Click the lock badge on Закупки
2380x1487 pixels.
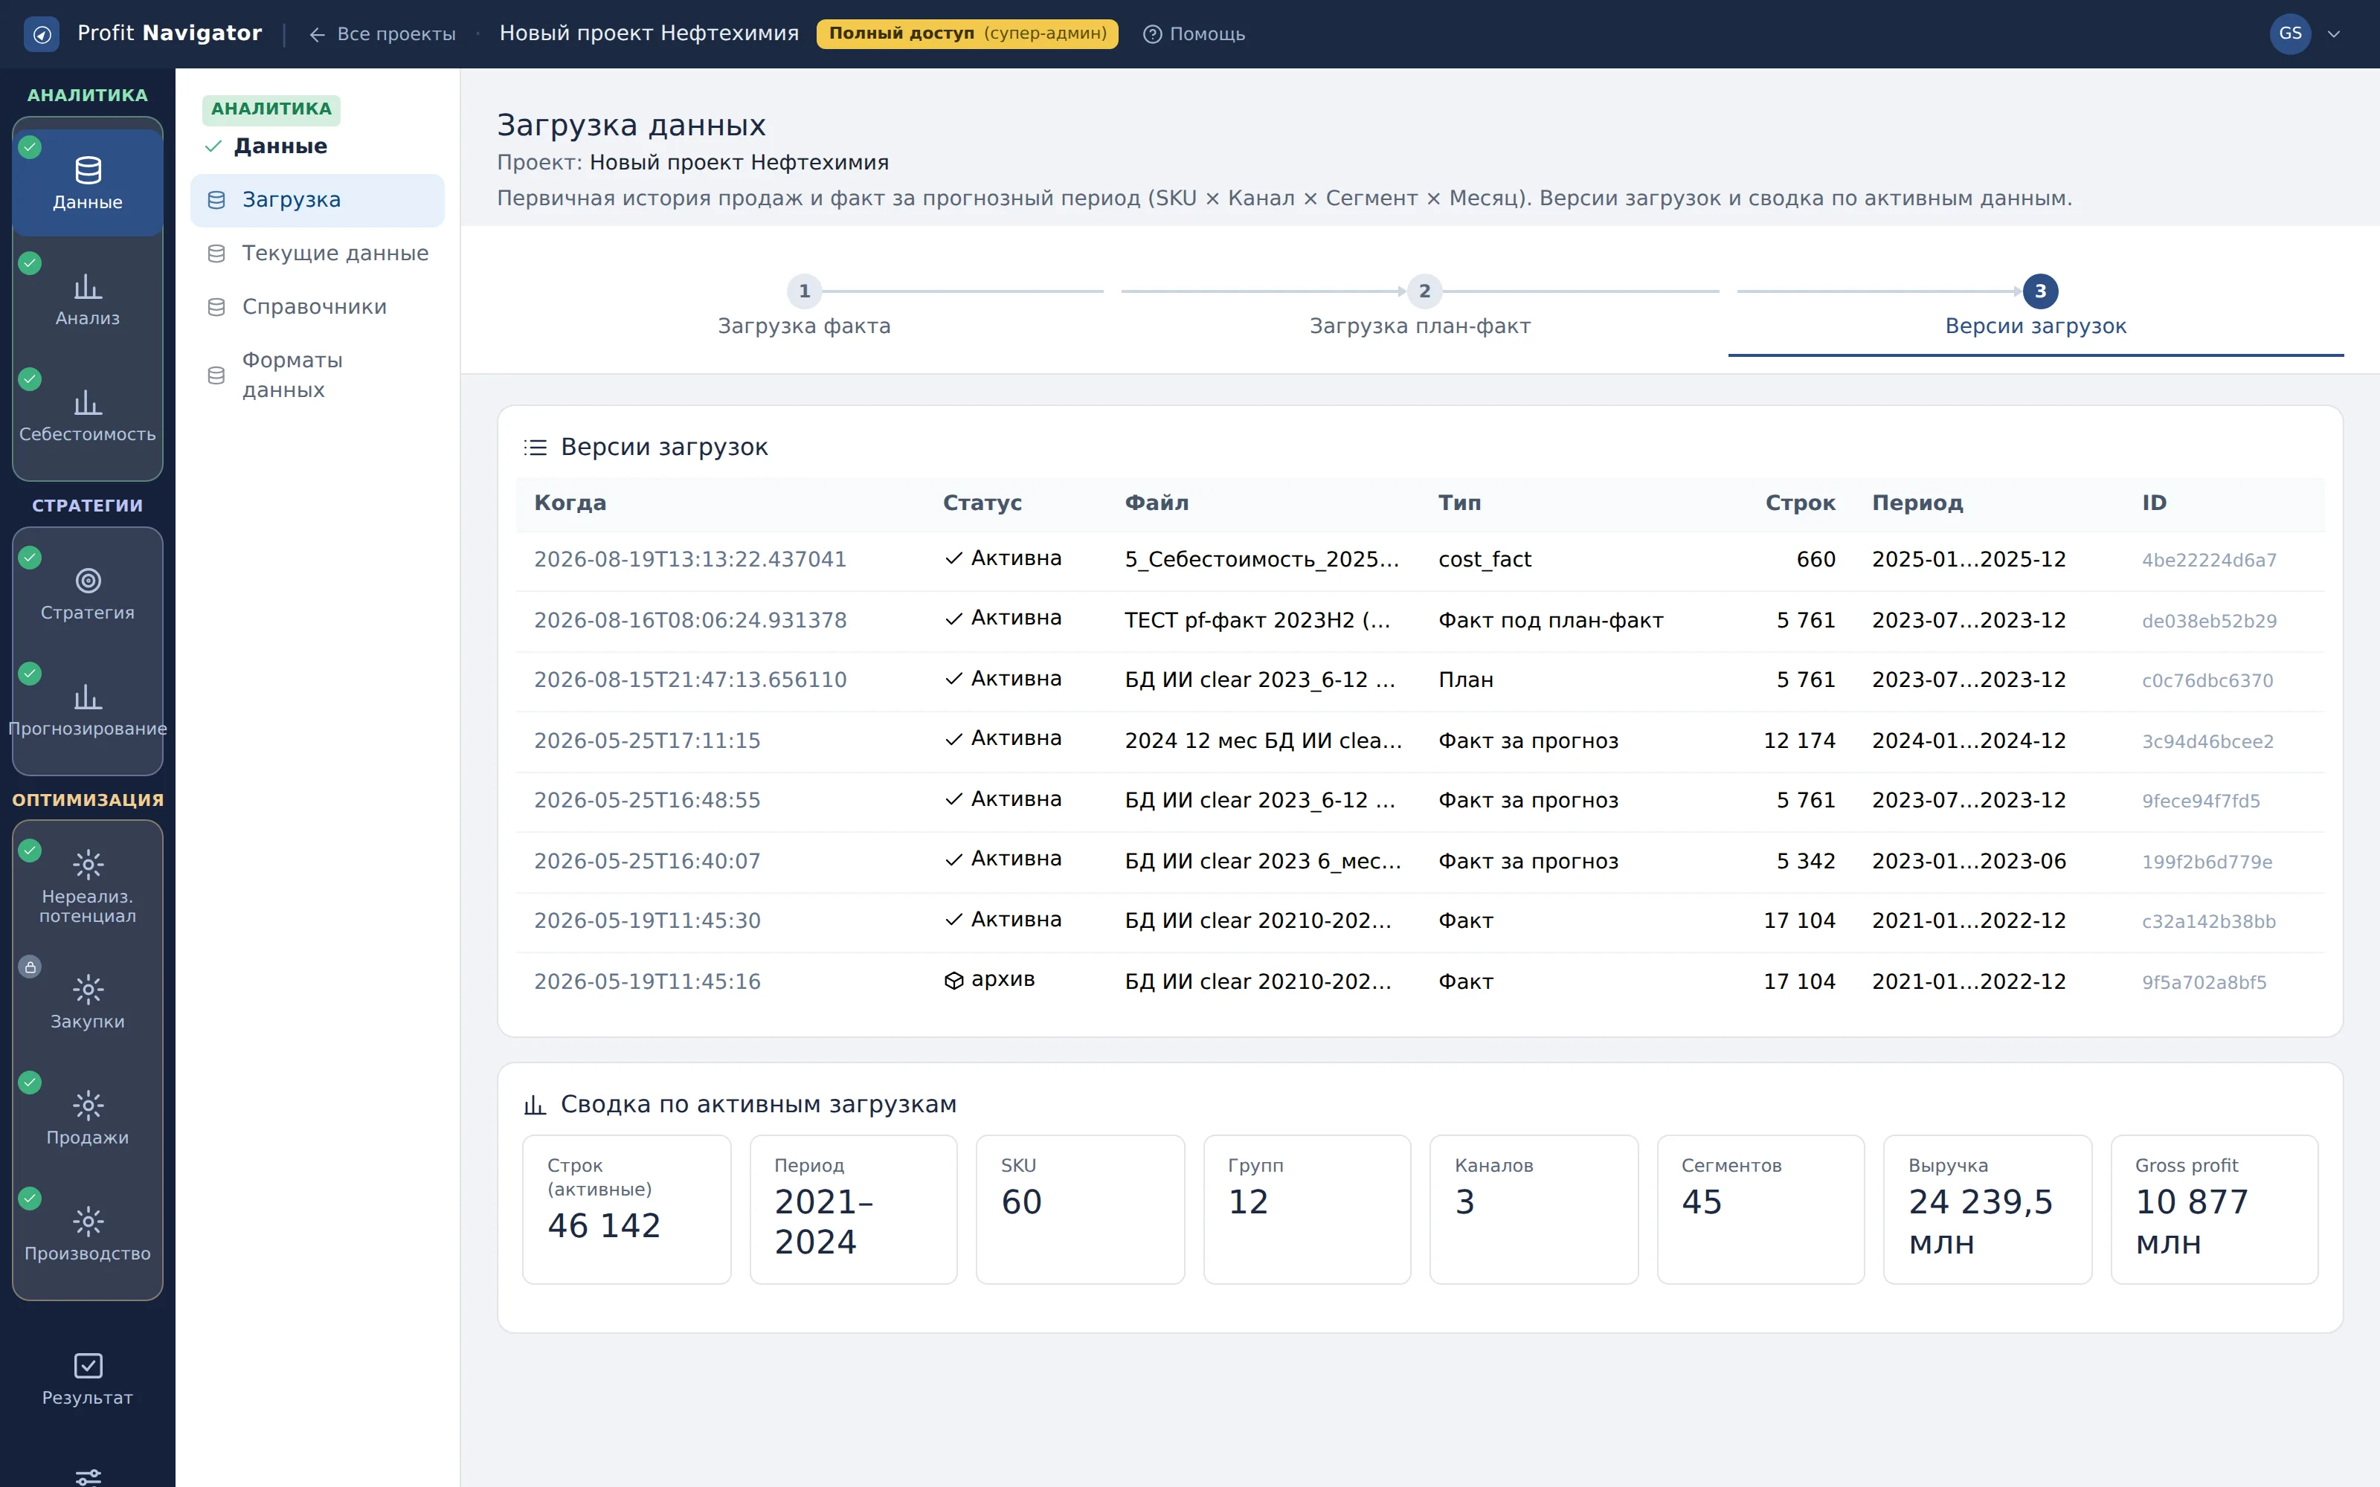[x=30, y=967]
